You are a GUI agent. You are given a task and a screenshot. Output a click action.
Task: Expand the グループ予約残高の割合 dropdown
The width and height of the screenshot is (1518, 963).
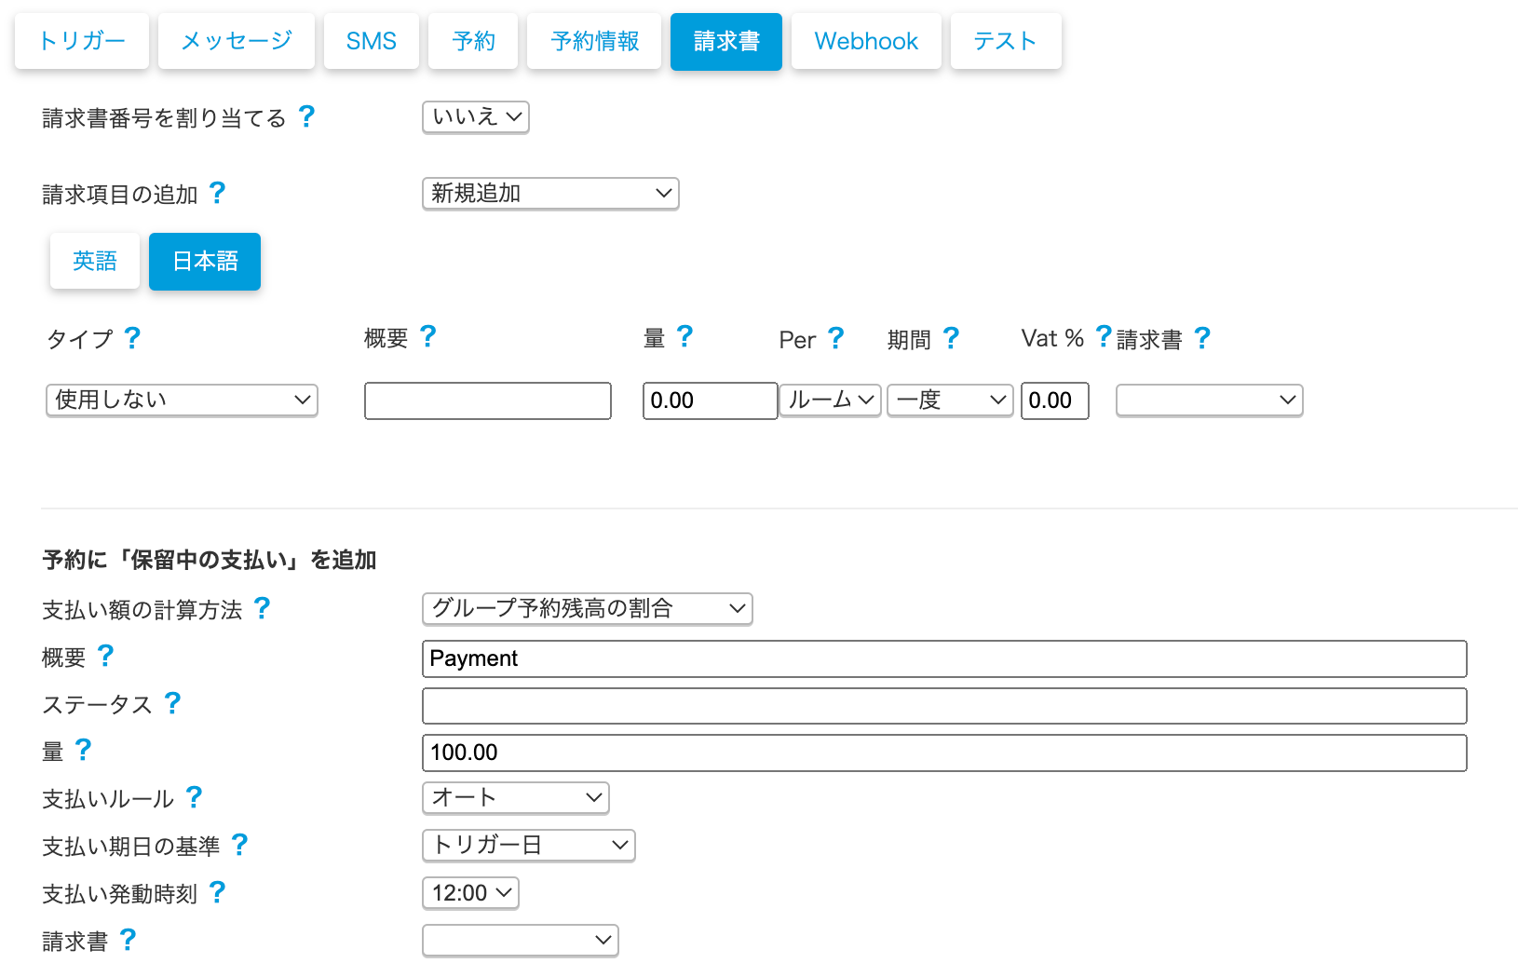pos(587,609)
